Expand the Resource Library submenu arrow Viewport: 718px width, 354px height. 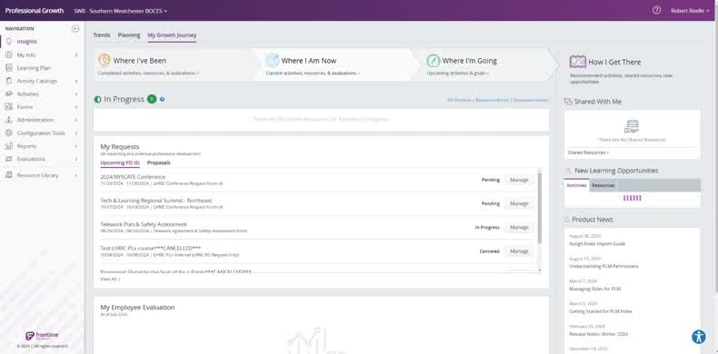(x=76, y=175)
